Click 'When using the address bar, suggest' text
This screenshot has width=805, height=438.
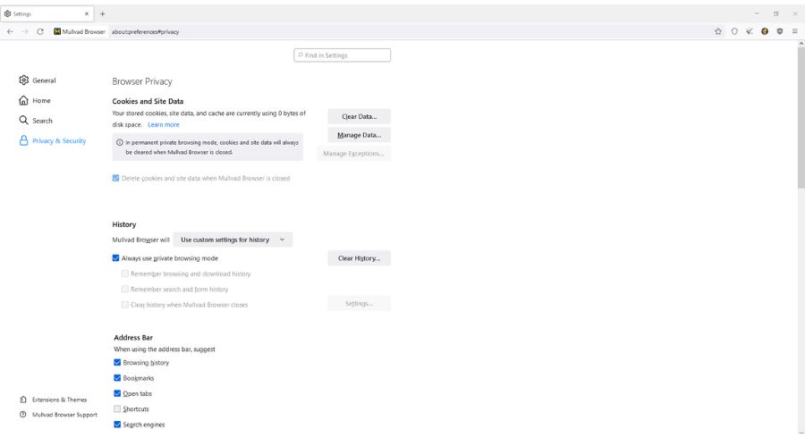(x=165, y=350)
